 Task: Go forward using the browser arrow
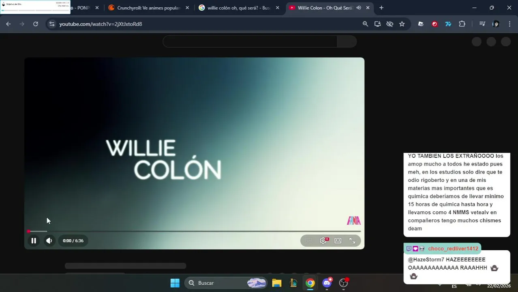[x=22, y=24]
